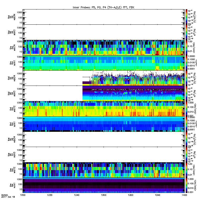Click the "the fbk edc12" panel label
Image resolution: width=197 pixels, height=210 pixels.
click(x=13, y=170)
